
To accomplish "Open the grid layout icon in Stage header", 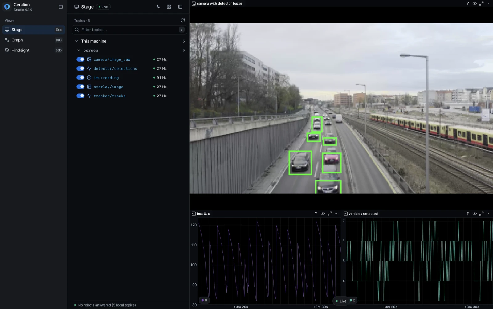I will tap(169, 7).
